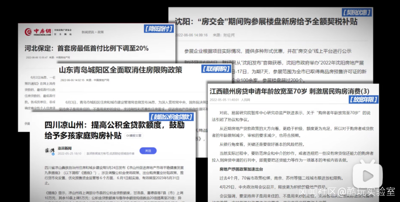This screenshot has height=202, width=400.
Task: Click paragraph starting 过去4个月，70省市政策松绑
Action: (x=281, y=178)
